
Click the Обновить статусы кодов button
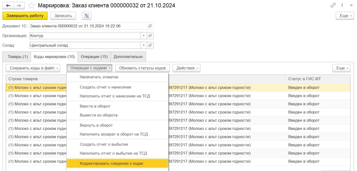pos(142,68)
